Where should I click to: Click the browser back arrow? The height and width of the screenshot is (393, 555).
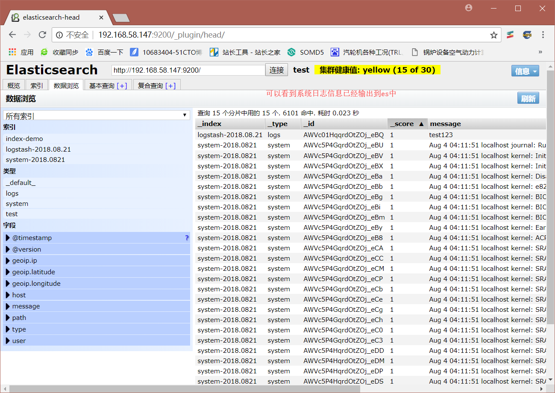[x=12, y=35]
